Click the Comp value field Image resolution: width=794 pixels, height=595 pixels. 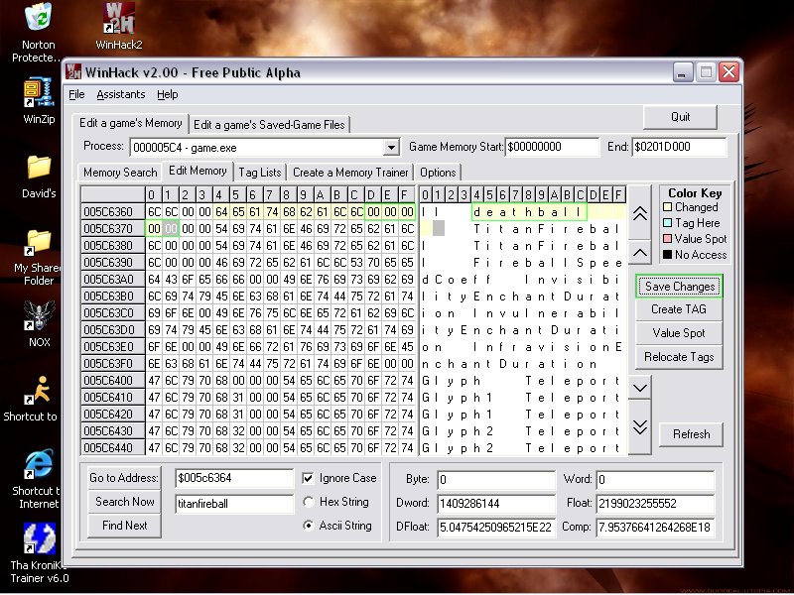click(655, 528)
